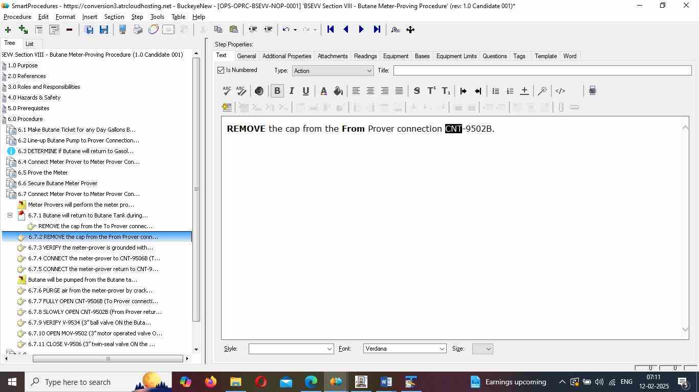The width and height of the screenshot is (699, 392).
Task: Click in the Title input field
Action: coord(542,70)
